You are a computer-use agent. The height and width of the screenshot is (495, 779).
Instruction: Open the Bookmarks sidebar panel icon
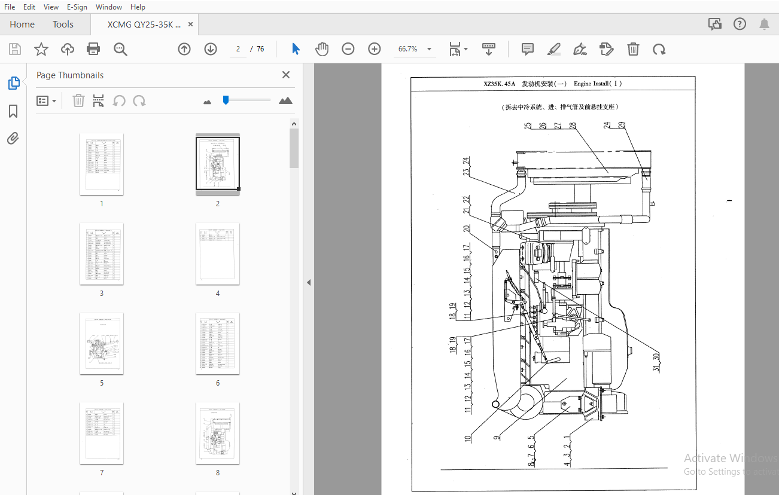[13, 111]
